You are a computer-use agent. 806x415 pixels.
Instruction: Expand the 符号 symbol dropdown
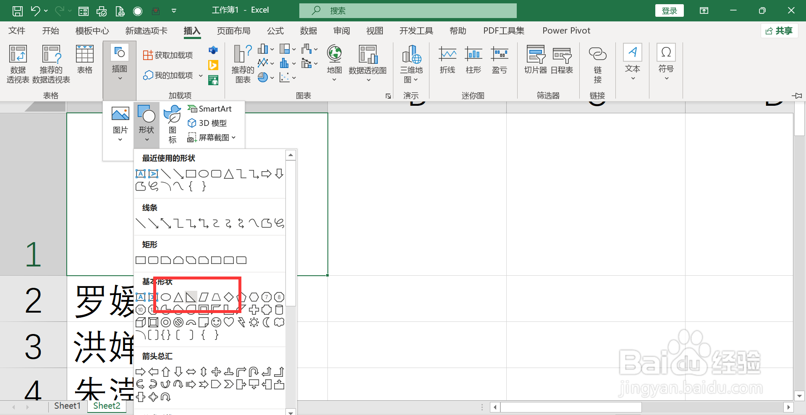point(666,78)
